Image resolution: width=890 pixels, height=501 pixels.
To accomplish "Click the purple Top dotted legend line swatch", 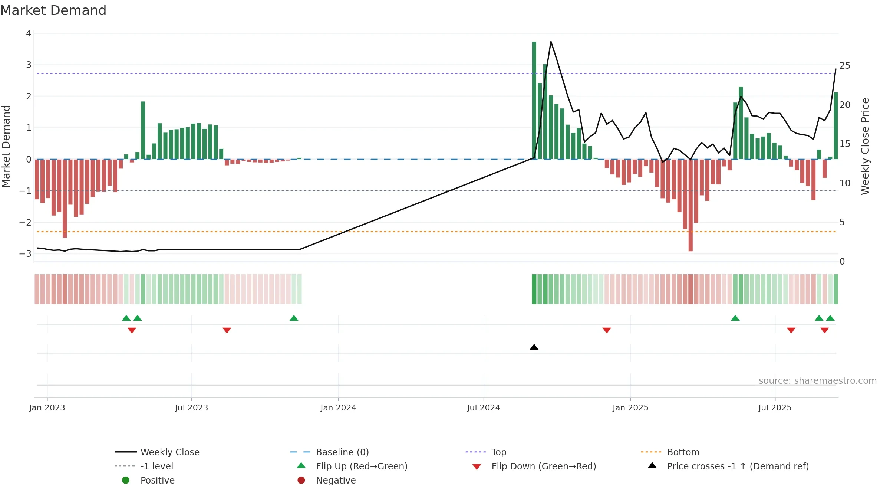I will pos(475,452).
